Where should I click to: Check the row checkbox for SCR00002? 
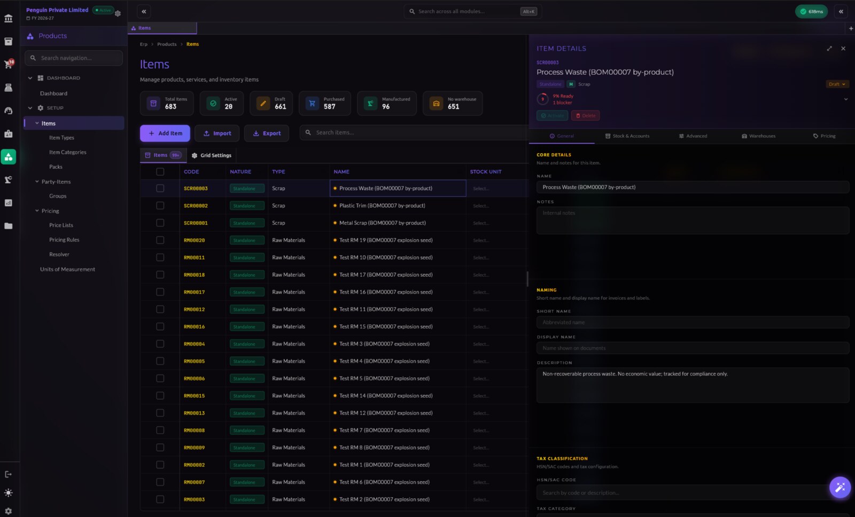(160, 206)
